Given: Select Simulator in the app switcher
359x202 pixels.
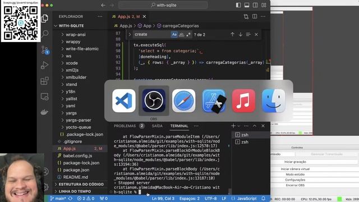Looking at the screenshot, I should (214, 101).
